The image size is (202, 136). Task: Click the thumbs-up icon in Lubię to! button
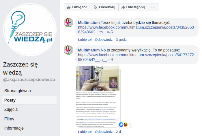tap(69, 7)
